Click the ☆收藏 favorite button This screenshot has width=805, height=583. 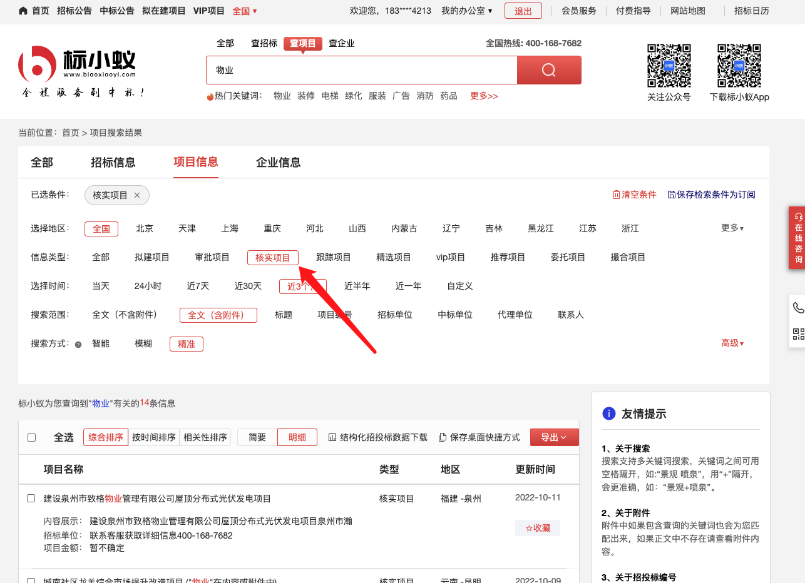538,528
